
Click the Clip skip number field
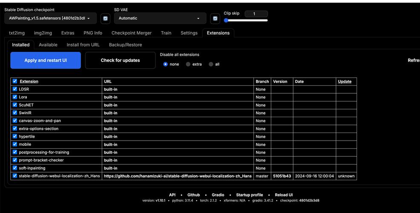click(x=256, y=14)
